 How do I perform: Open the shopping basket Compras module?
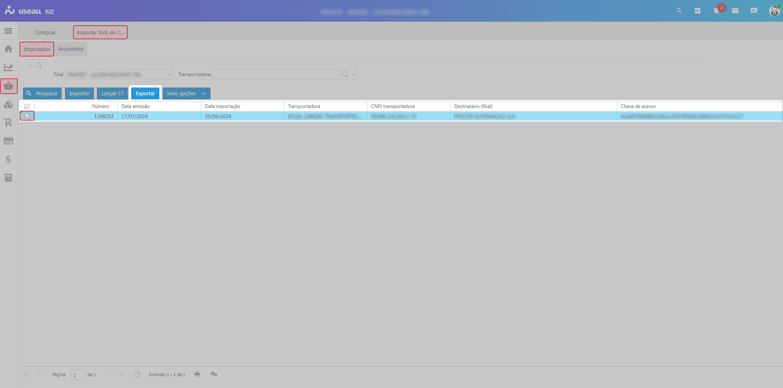click(9, 86)
